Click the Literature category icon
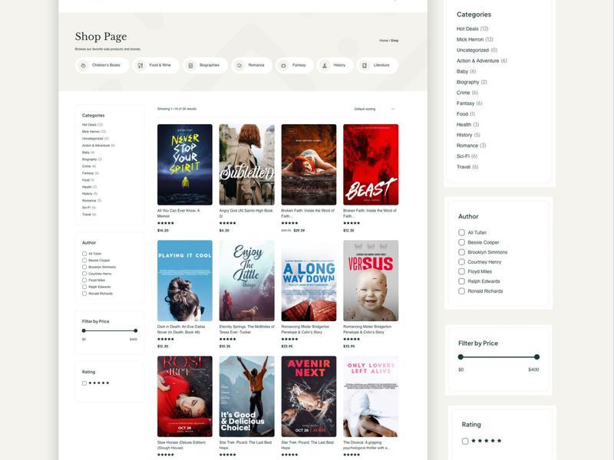This screenshot has height=460, width=614. pyautogui.click(x=365, y=66)
